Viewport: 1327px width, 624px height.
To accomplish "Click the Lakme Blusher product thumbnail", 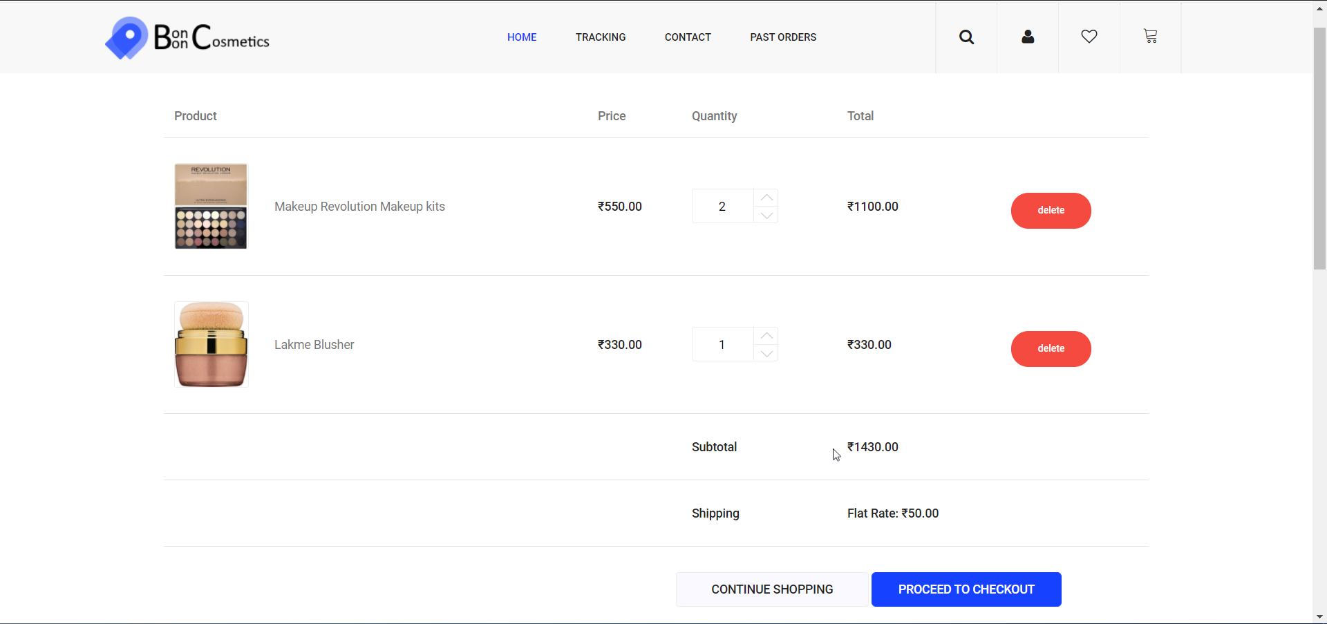I will tap(211, 344).
